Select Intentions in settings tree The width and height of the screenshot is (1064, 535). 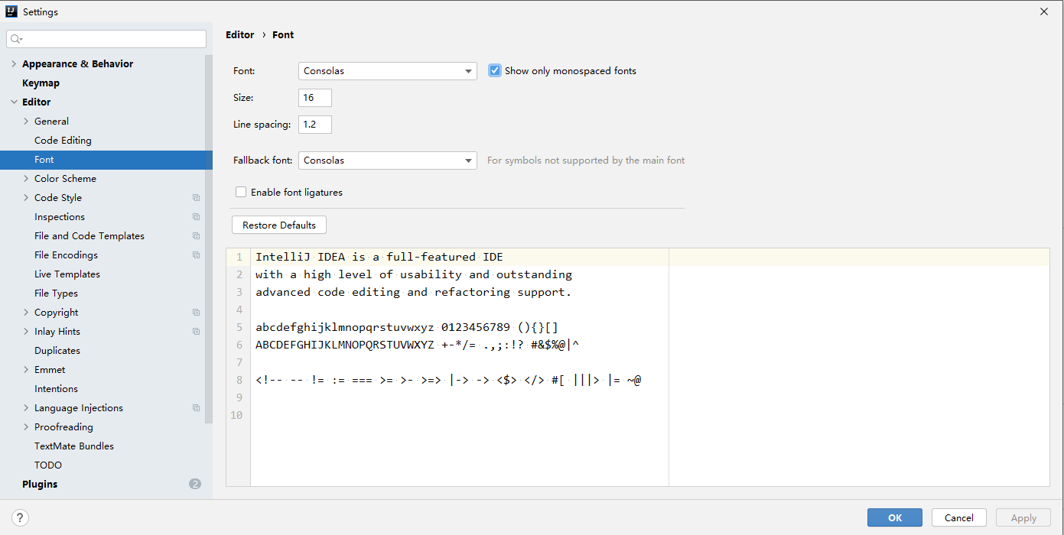click(x=56, y=389)
